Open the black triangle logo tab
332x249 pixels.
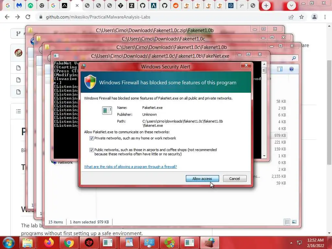[x=65, y=6]
